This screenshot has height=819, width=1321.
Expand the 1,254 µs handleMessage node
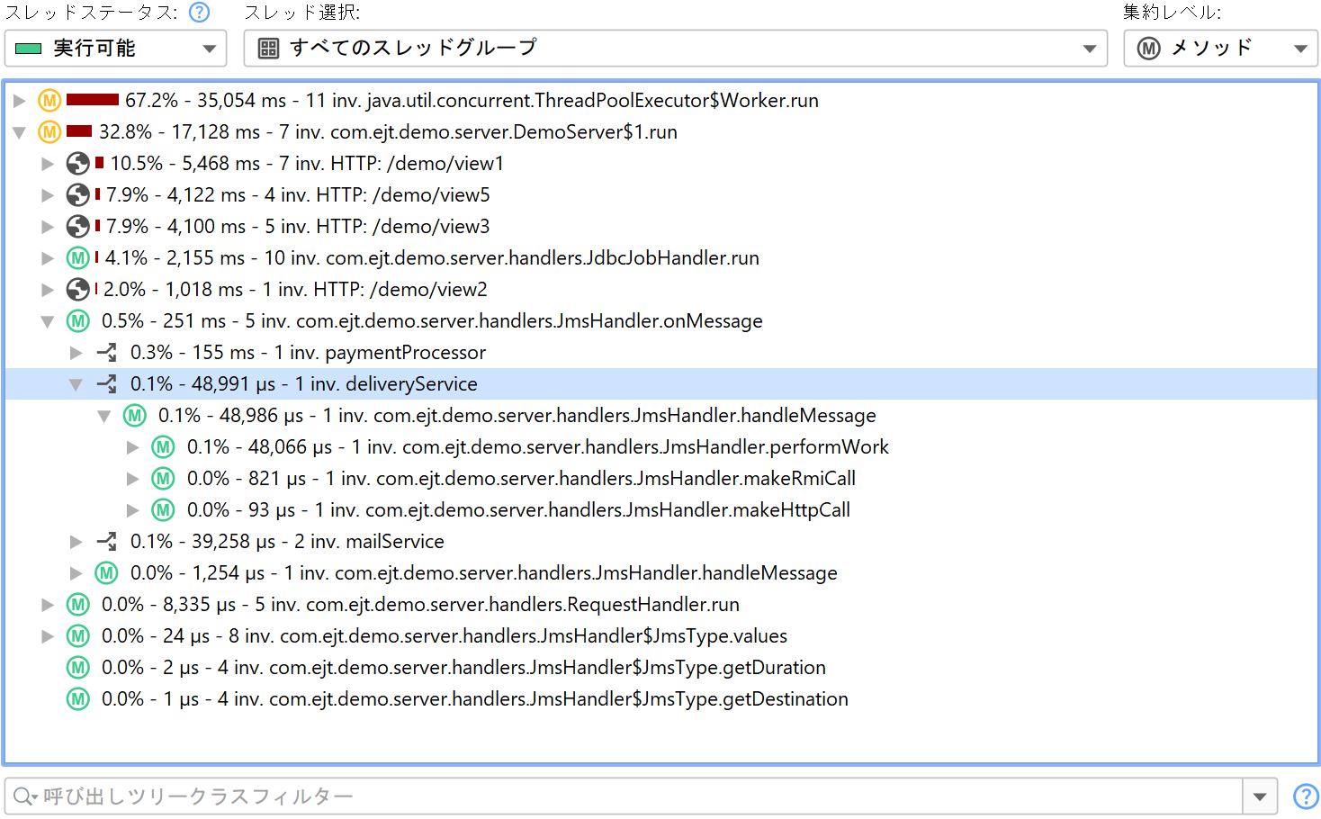pos(76,573)
